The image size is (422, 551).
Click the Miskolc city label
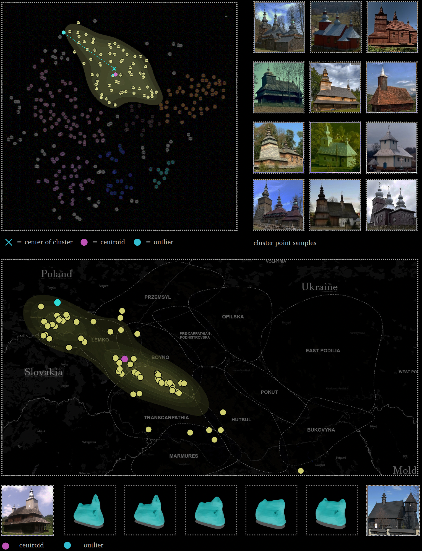pyautogui.click(x=41, y=431)
